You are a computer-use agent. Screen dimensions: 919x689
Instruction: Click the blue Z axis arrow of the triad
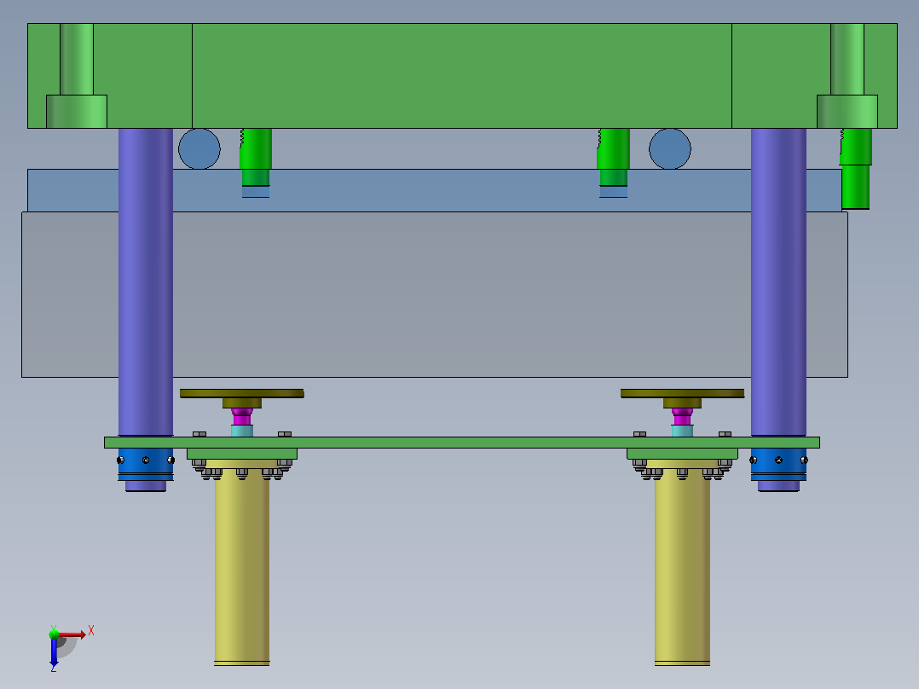coord(54,652)
